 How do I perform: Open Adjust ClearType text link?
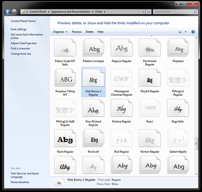[24, 43]
